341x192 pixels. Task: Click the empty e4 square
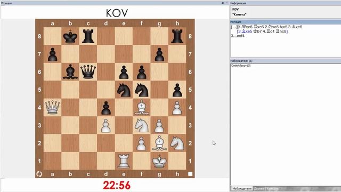tap(124, 108)
